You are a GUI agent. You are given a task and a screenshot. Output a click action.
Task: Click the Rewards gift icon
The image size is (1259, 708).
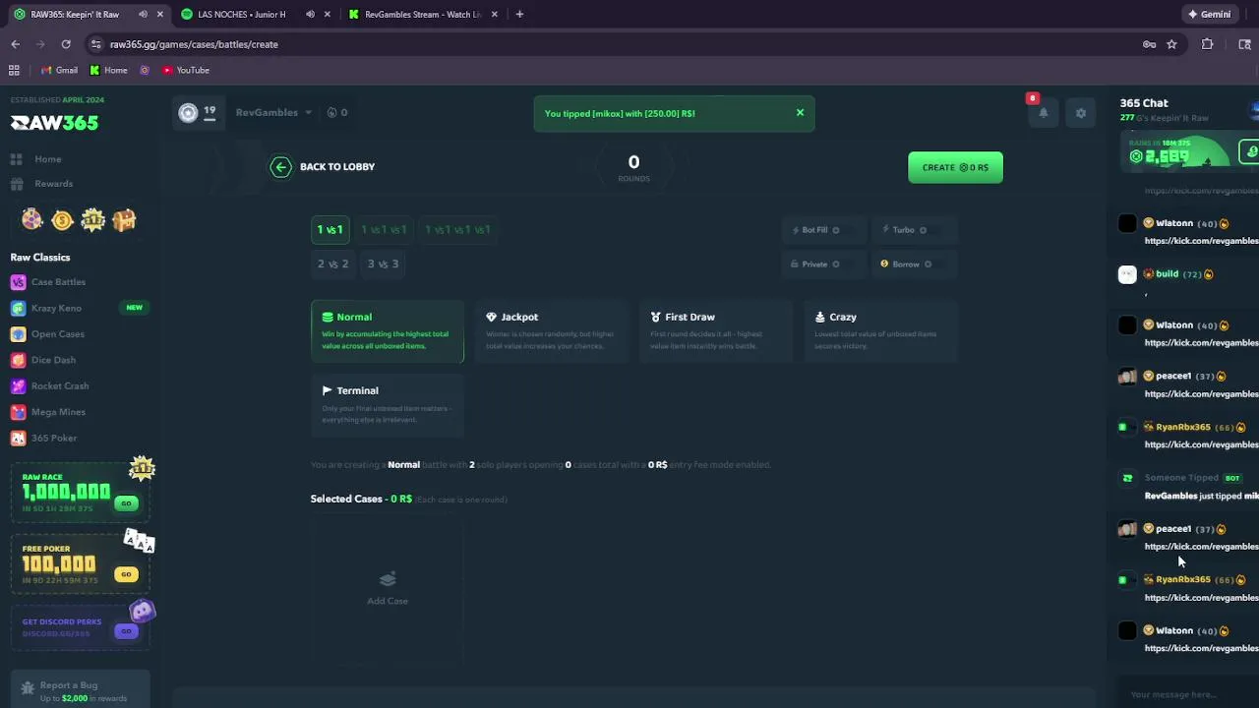point(17,184)
